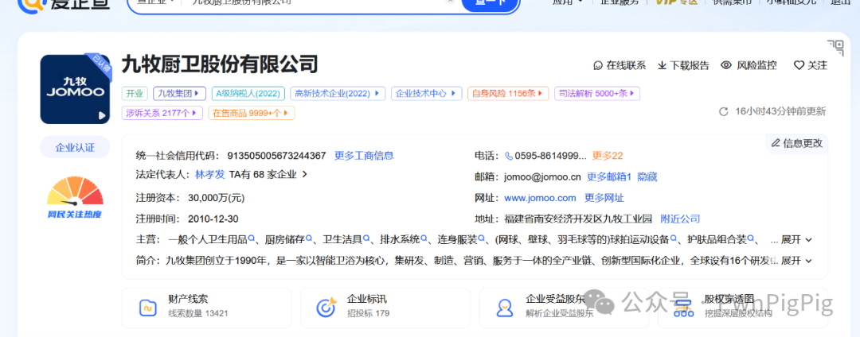The width and height of the screenshot is (860, 337).
Task: Click the search icon after 连身服装
Action: 481,238
